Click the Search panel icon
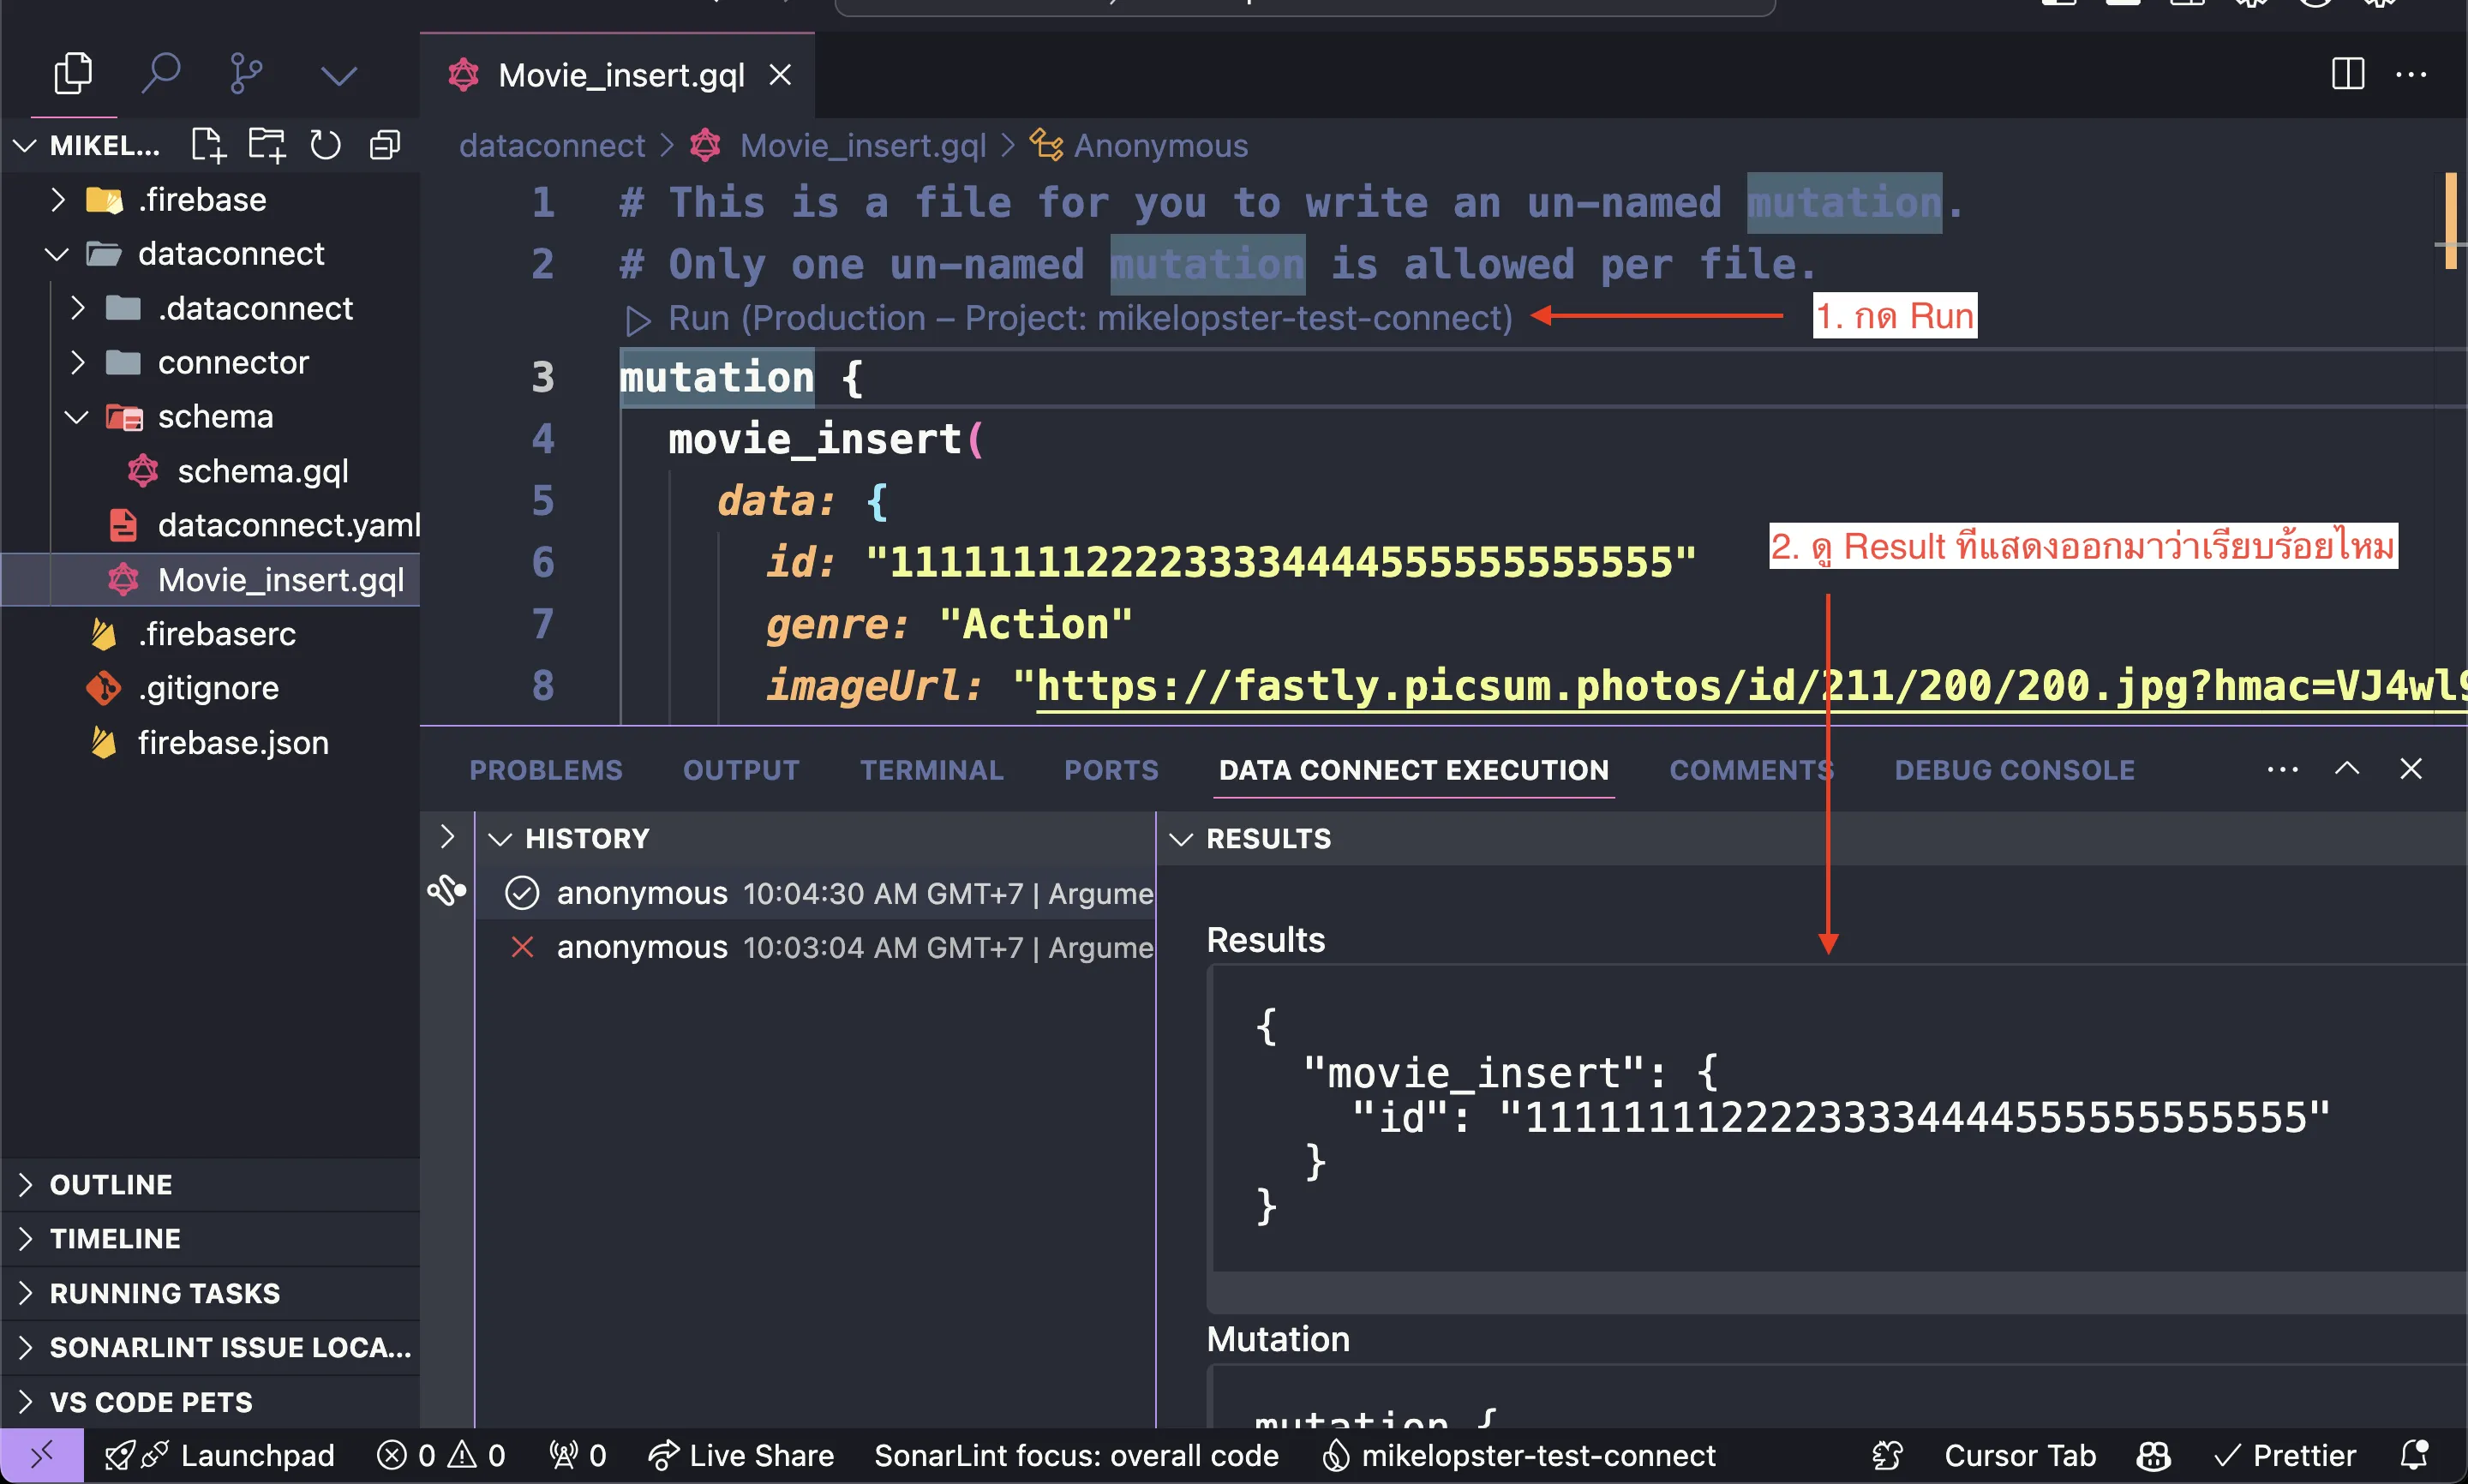 (159, 74)
